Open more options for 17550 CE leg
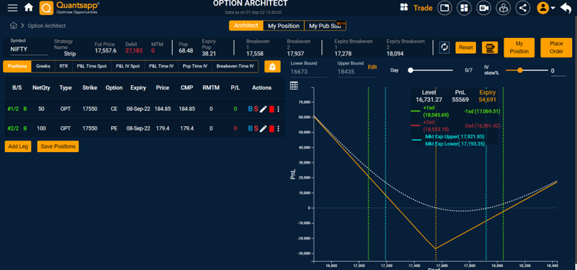This screenshot has height=270, width=577. tap(279, 109)
